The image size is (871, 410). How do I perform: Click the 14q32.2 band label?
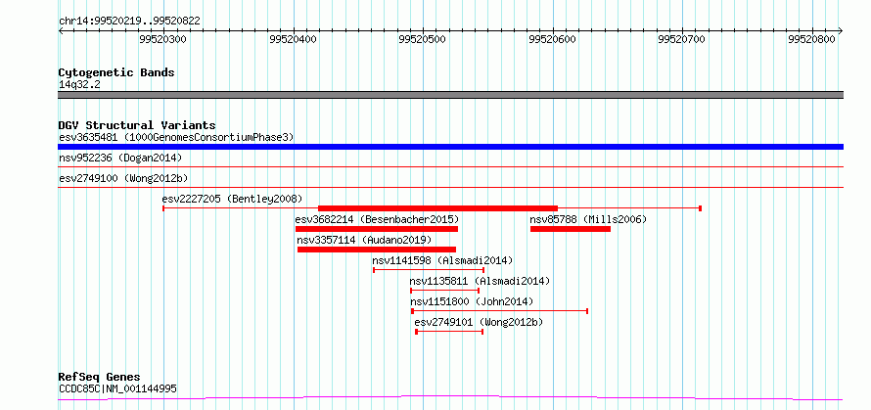click(x=79, y=85)
